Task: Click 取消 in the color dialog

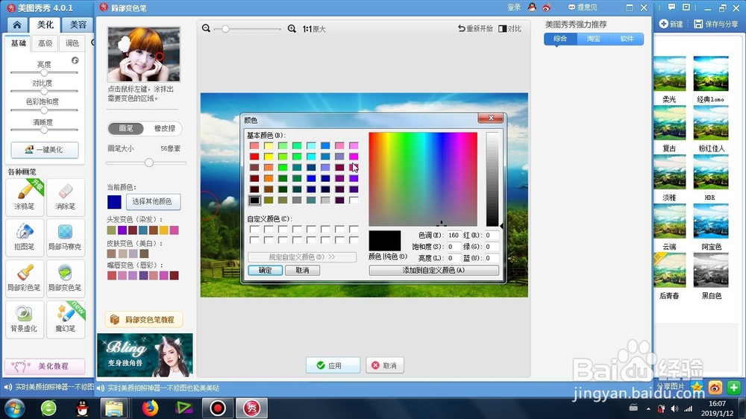Action: click(302, 270)
